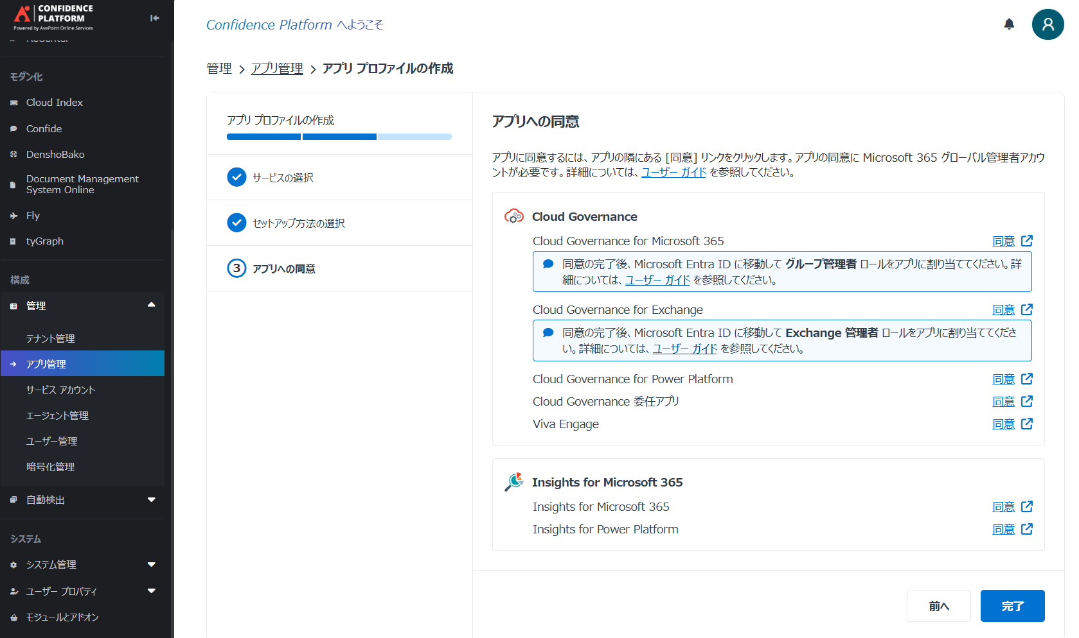The image size is (1079, 638).
Task: Click the Cloud Index sidebar icon
Action: (14, 103)
